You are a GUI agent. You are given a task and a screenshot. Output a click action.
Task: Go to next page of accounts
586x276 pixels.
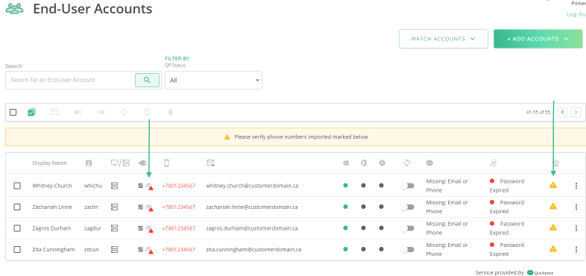[x=576, y=112]
